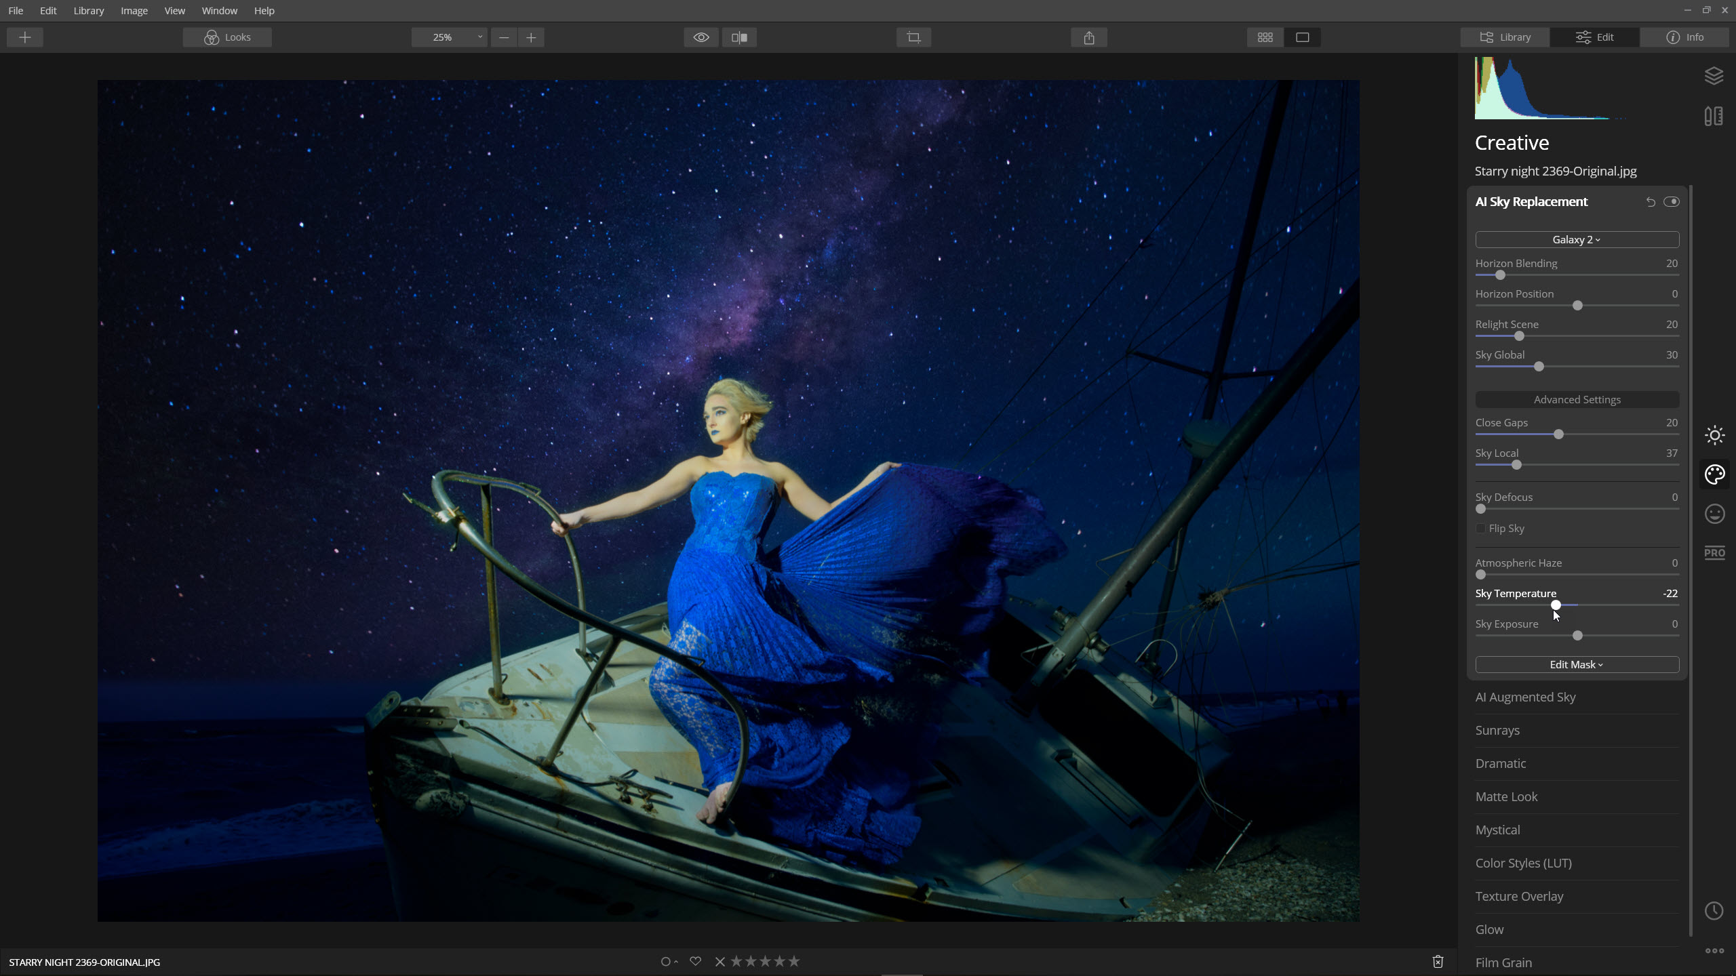Switch to the Library tab
Viewport: 1736px width, 976px height.
click(1505, 37)
